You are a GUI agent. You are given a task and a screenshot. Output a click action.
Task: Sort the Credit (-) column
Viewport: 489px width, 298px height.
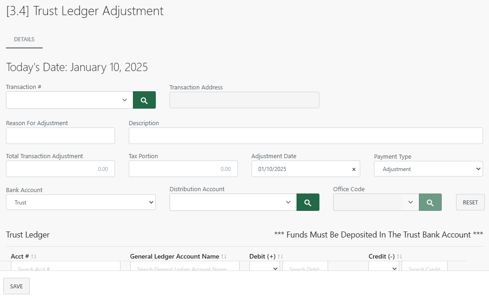coord(398,256)
